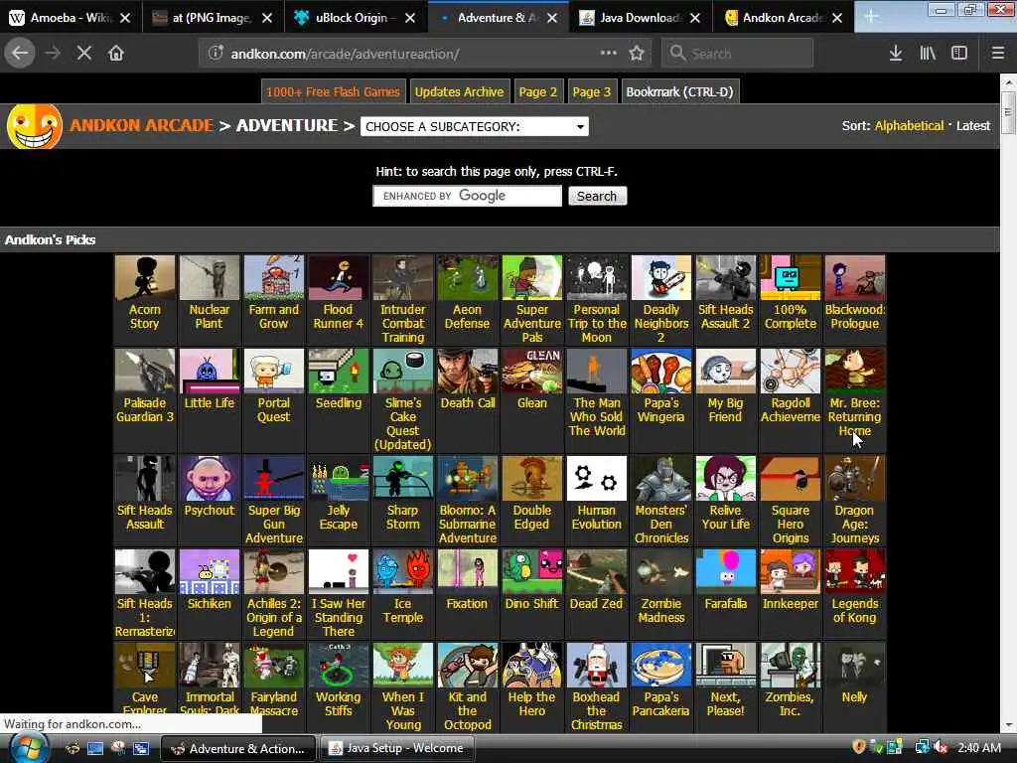Open the Glean game thumbnail
The image size is (1017, 763).
pyautogui.click(x=532, y=372)
